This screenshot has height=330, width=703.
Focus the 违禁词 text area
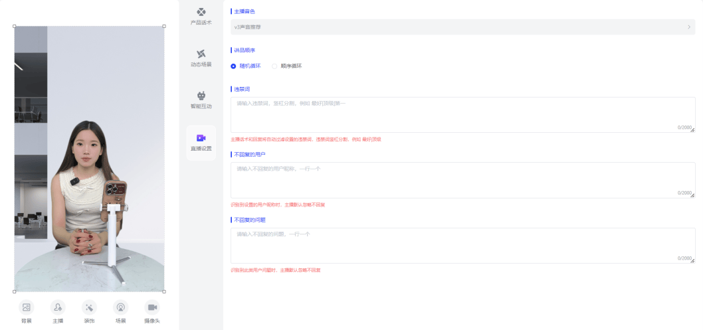point(462,115)
